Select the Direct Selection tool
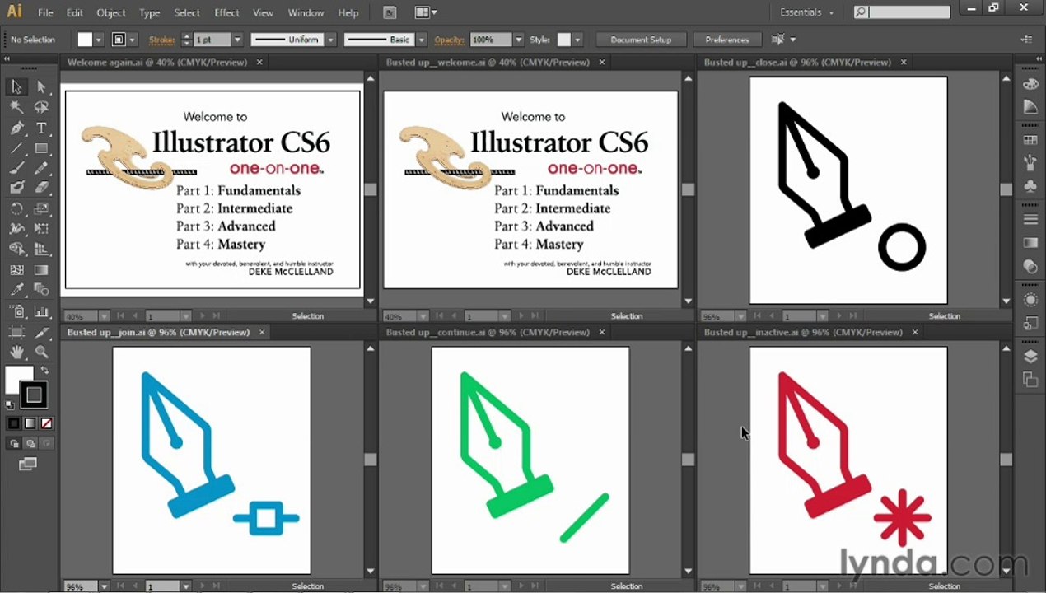1046x593 pixels. (x=41, y=86)
